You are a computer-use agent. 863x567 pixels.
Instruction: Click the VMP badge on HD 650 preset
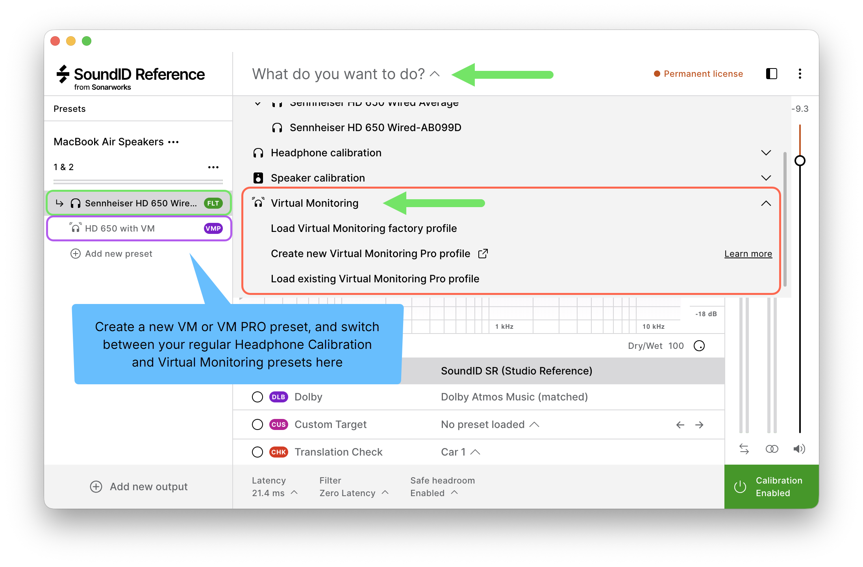pos(213,228)
